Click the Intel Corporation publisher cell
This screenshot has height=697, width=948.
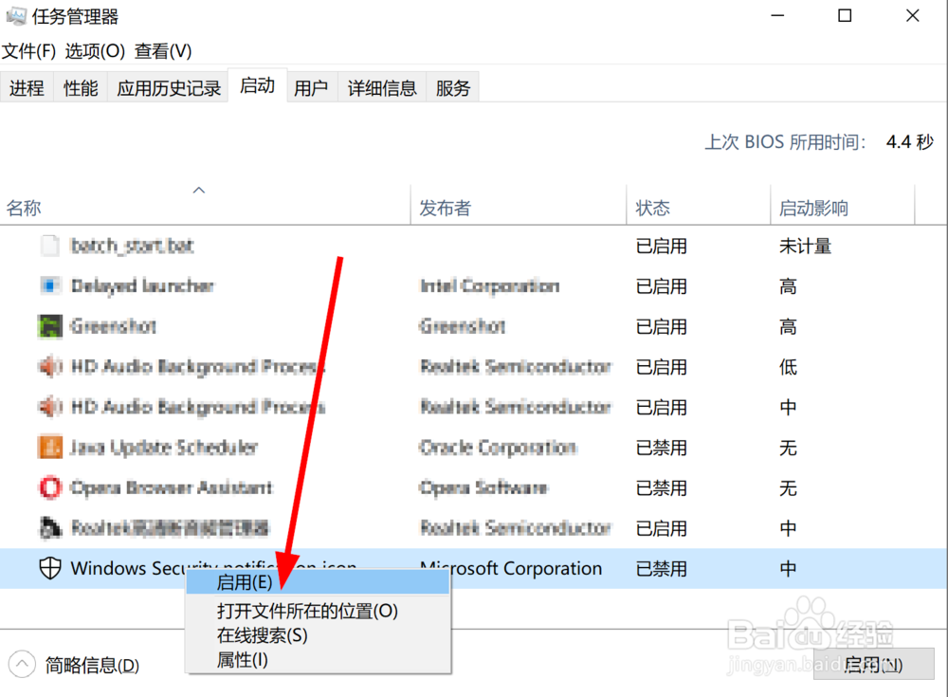[x=490, y=285]
